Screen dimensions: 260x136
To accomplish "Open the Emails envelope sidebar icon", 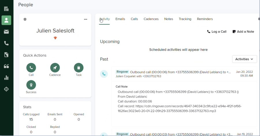I will (6, 32).
